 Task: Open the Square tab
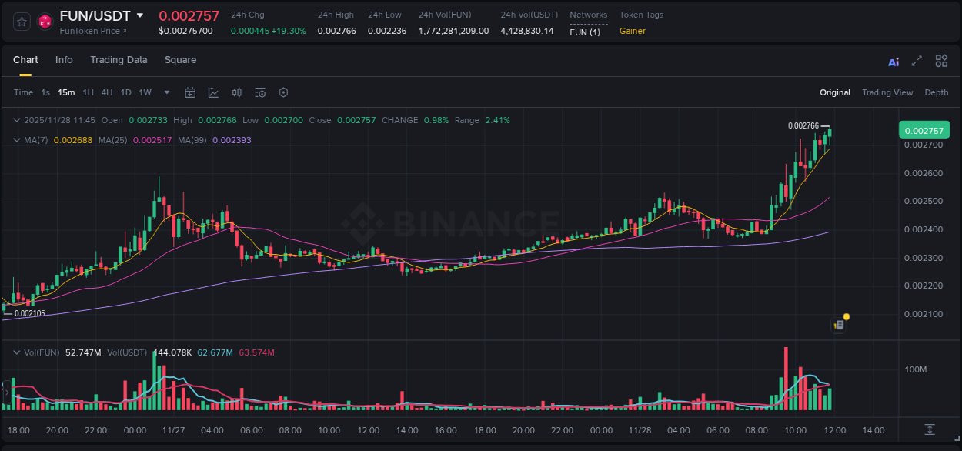point(180,60)
